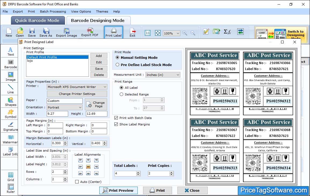Open a file with the Open icon

20,33
